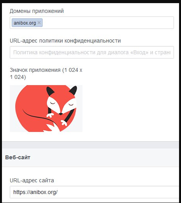Click the Значок приложения size label
The width and height of the screenshot is (181, 203).
46,73
